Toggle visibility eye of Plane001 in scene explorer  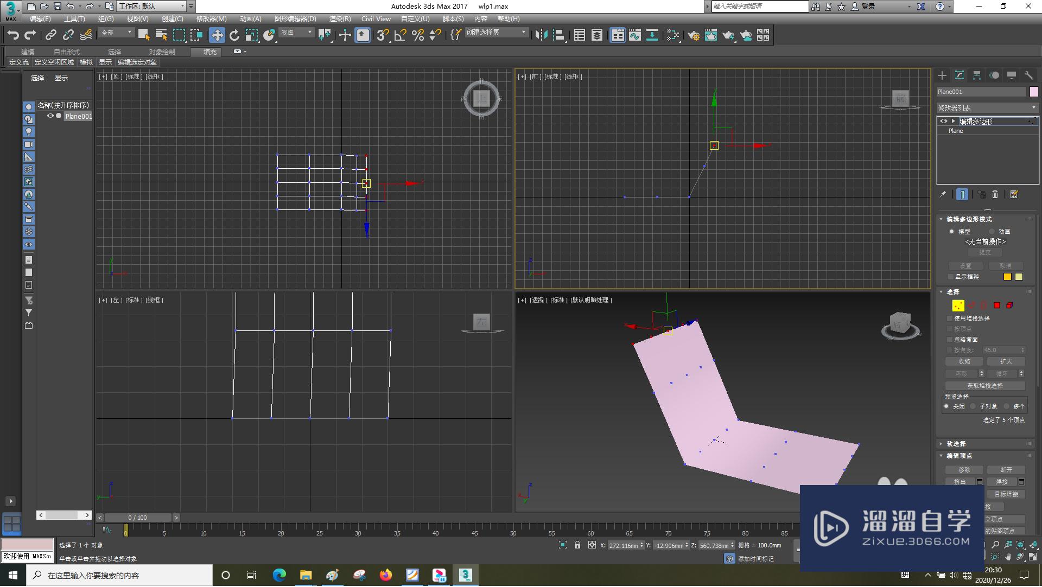tap(50, 116)
